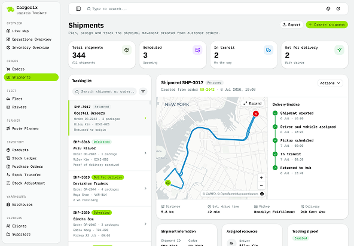Click the Pickup scheduled timeline check icon
This screenshot has height=246, width=354.
pos(275,140)
